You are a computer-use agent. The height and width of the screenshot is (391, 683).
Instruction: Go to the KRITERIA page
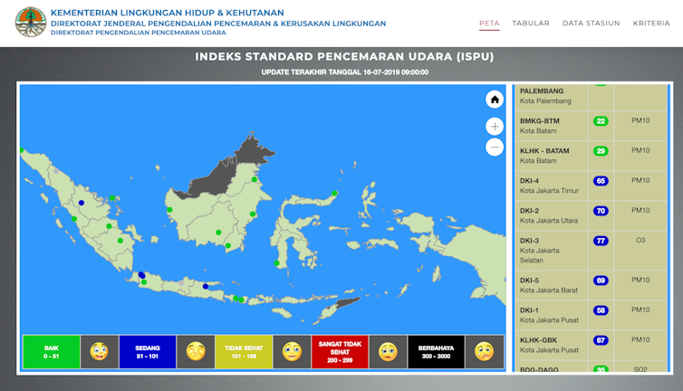tap(651, 23)
